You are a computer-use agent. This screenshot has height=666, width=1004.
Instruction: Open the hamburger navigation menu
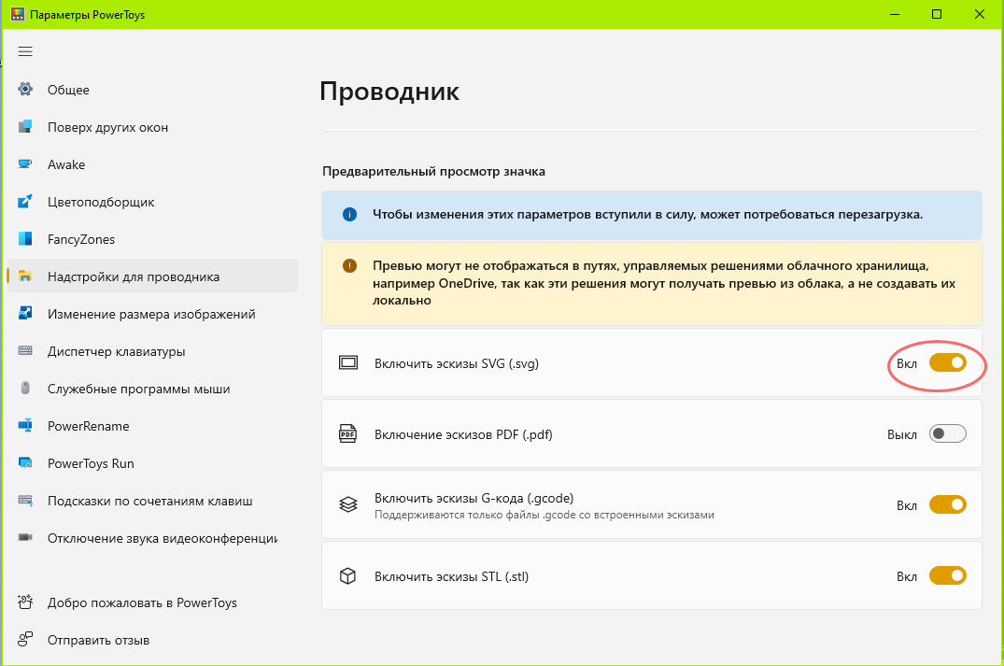(x=25, y=52)
